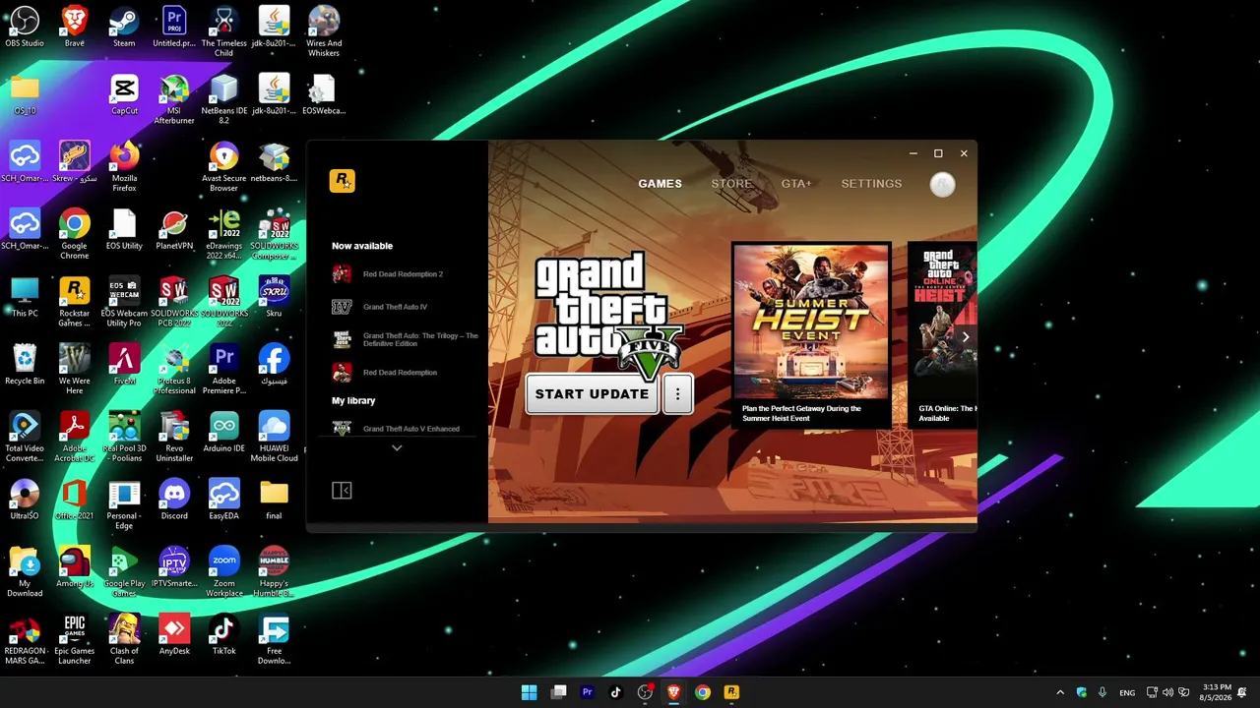Minimize the Rockstar Games Launcher window
The image size is (1260, 708).
[913, 153]
